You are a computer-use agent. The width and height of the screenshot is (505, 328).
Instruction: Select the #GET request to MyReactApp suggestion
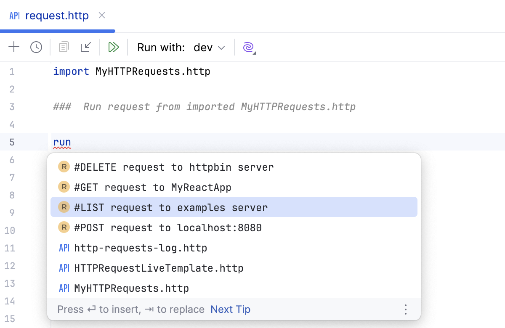click(152, 187)
